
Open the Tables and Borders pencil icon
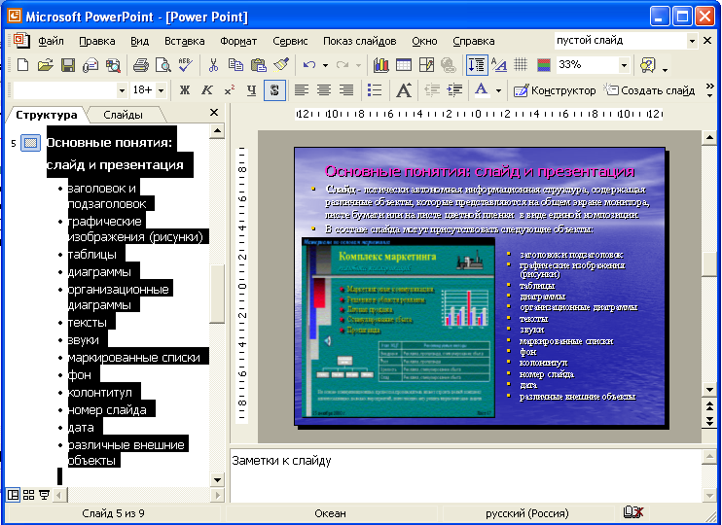point(426,65)
